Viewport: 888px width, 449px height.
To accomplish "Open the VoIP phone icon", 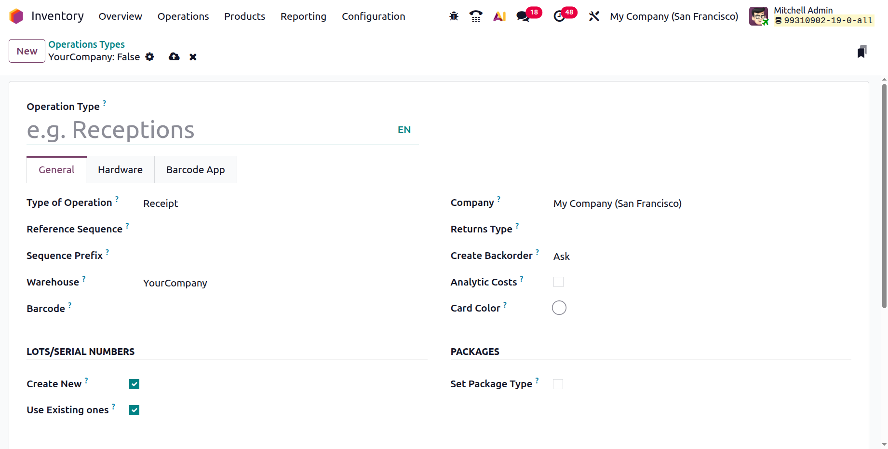I will click(476, 16).
